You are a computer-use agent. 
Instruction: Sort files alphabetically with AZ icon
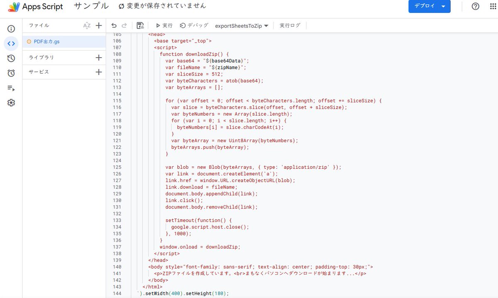(87, 26)
